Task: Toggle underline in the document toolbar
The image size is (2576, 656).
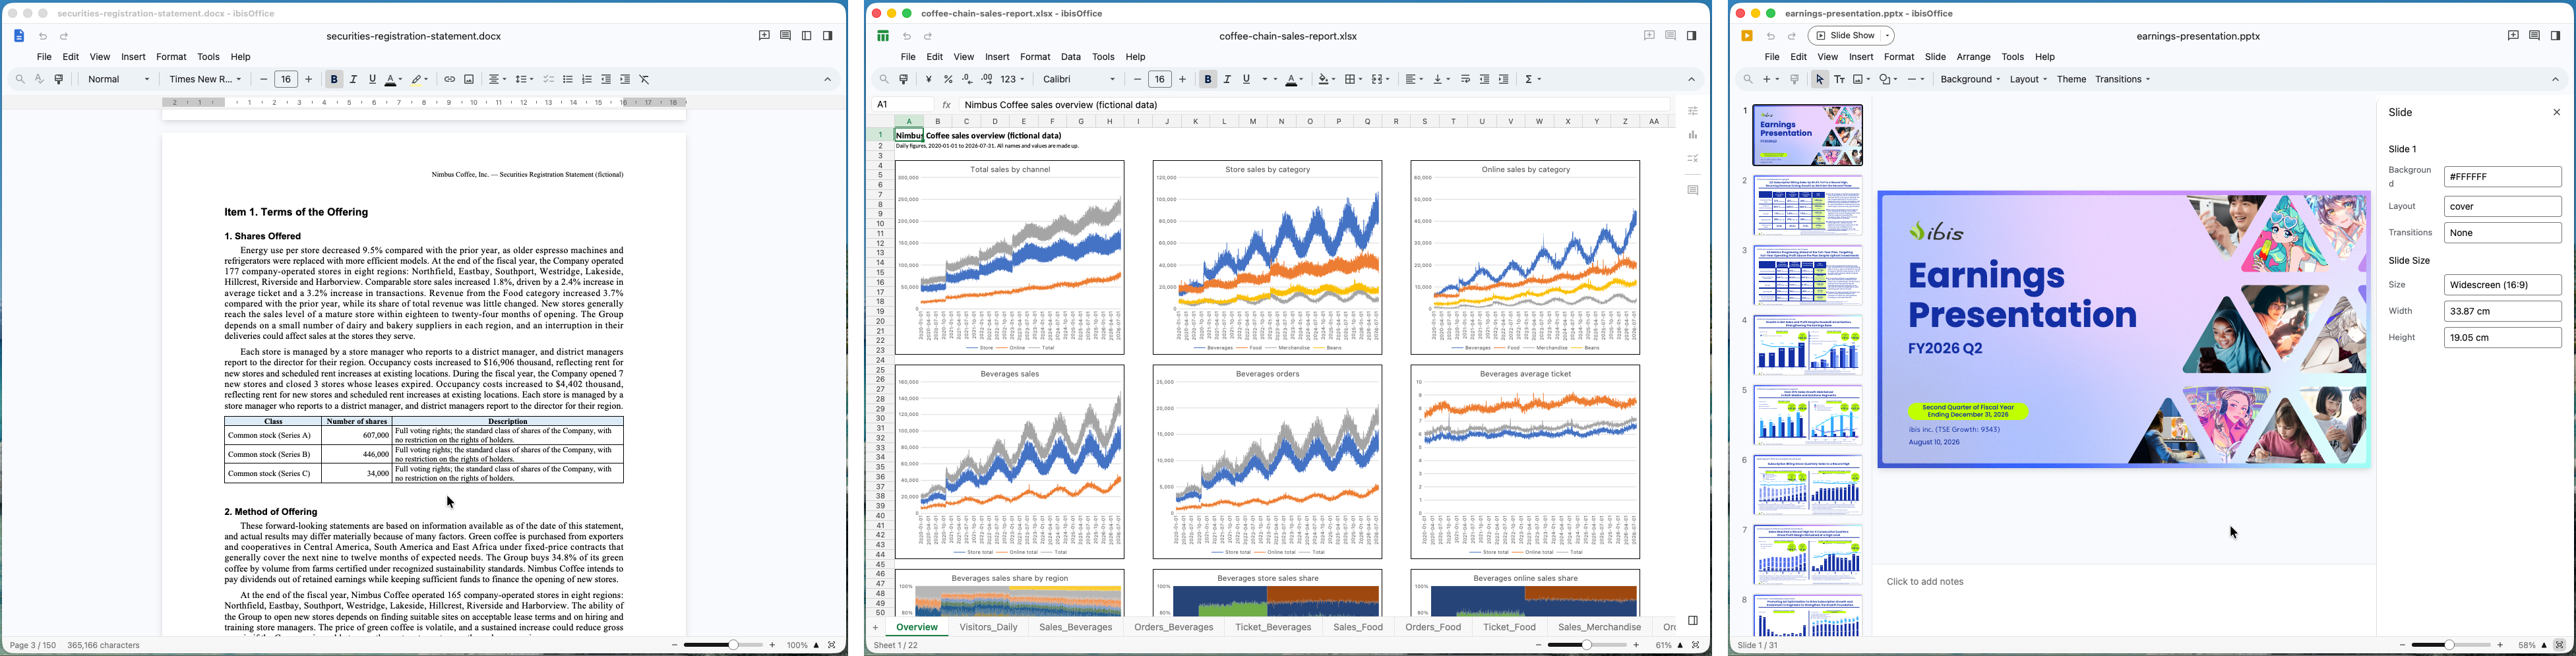Action: pyautogui.click(x=372, y=80)
